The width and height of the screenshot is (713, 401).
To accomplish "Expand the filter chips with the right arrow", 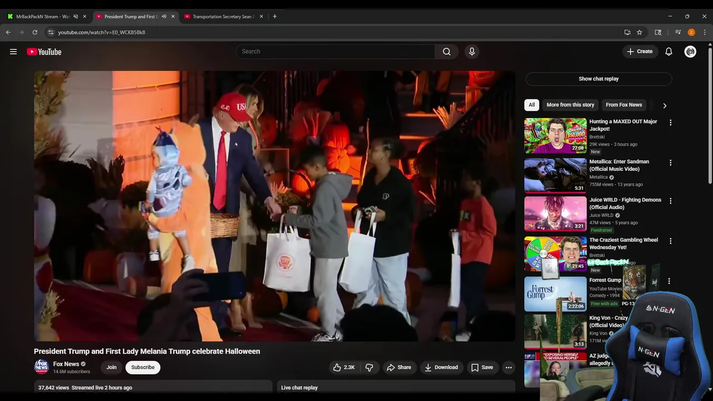I will [665, 105].
